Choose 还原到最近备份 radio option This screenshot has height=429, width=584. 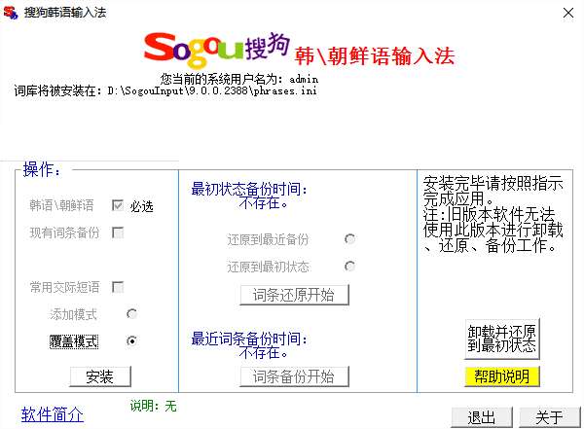[x=349, y=238]
